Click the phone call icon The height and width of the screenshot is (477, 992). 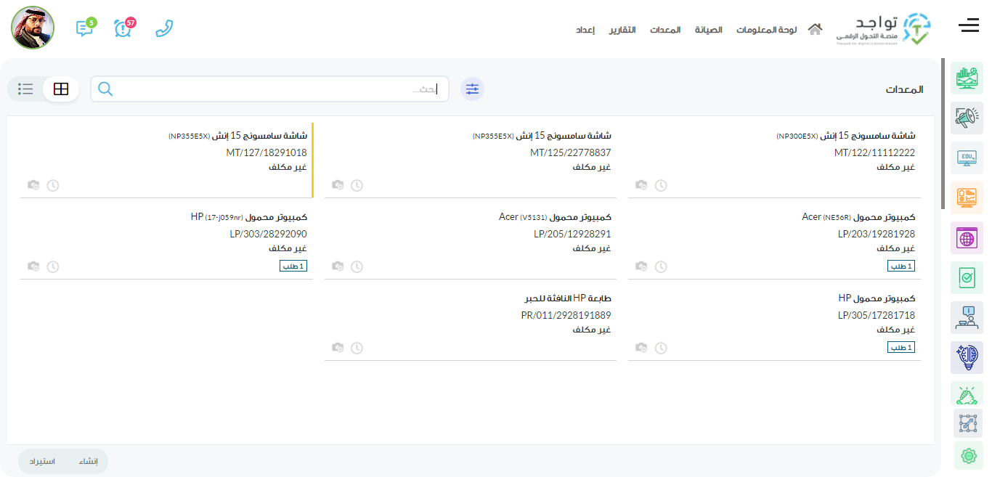point(165,28)
